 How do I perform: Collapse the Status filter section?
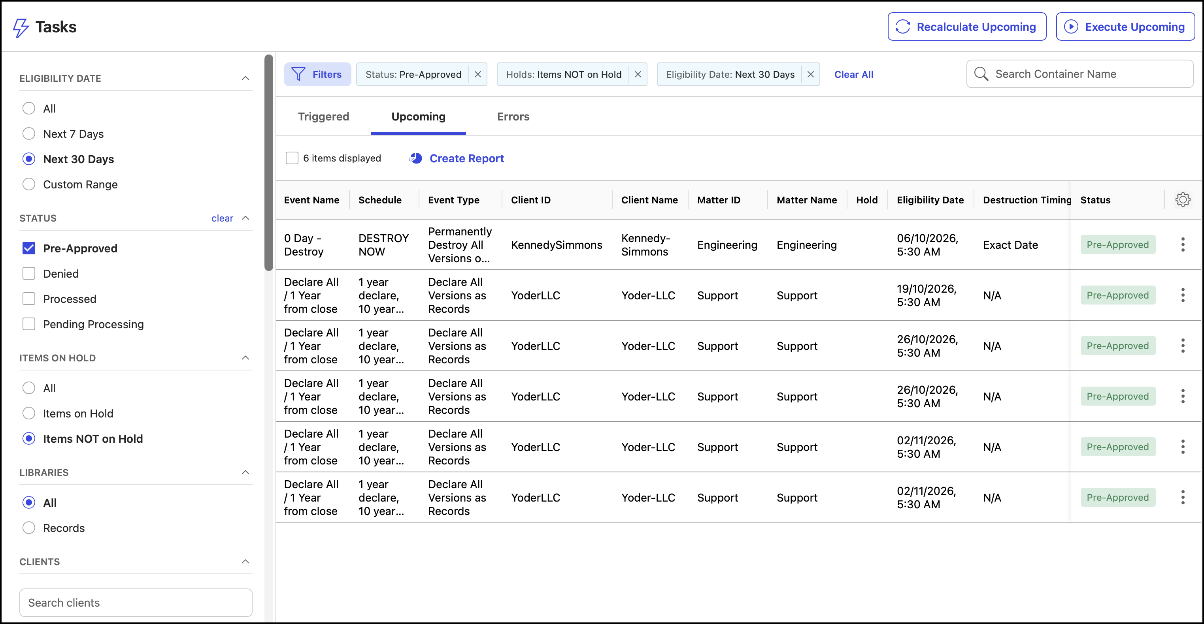[245, 218]
